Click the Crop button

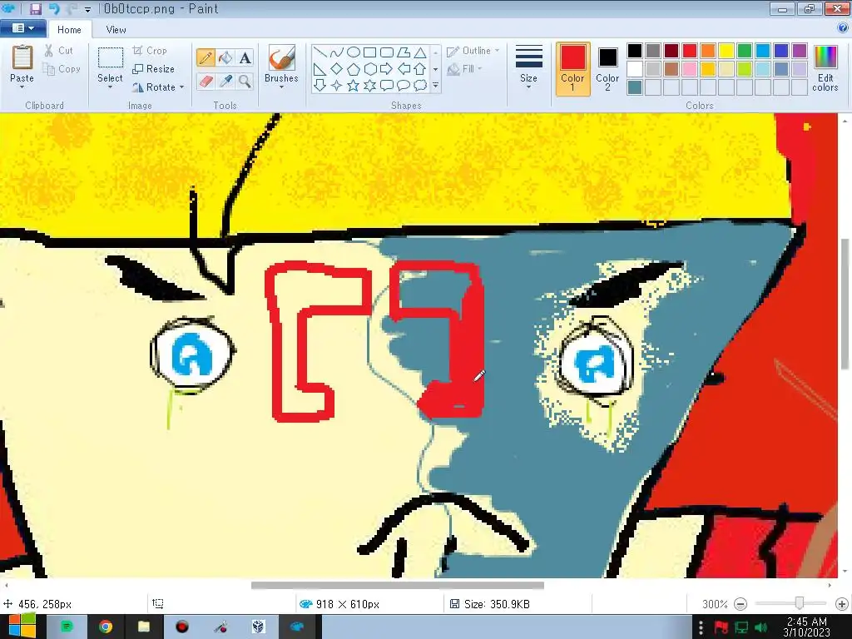pos(150,51)
